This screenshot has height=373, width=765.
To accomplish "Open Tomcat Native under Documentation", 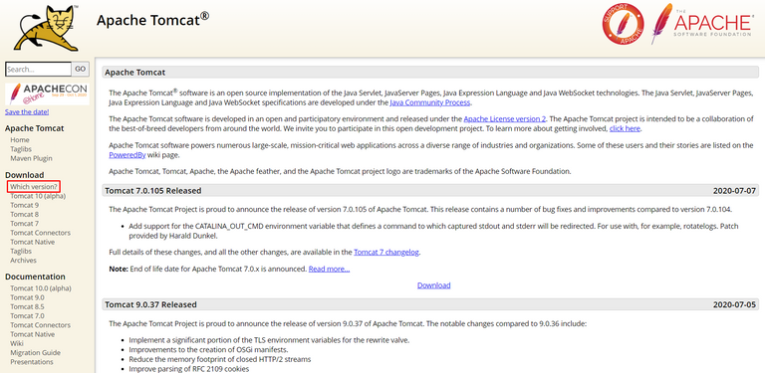I will (x=32, y=334).
